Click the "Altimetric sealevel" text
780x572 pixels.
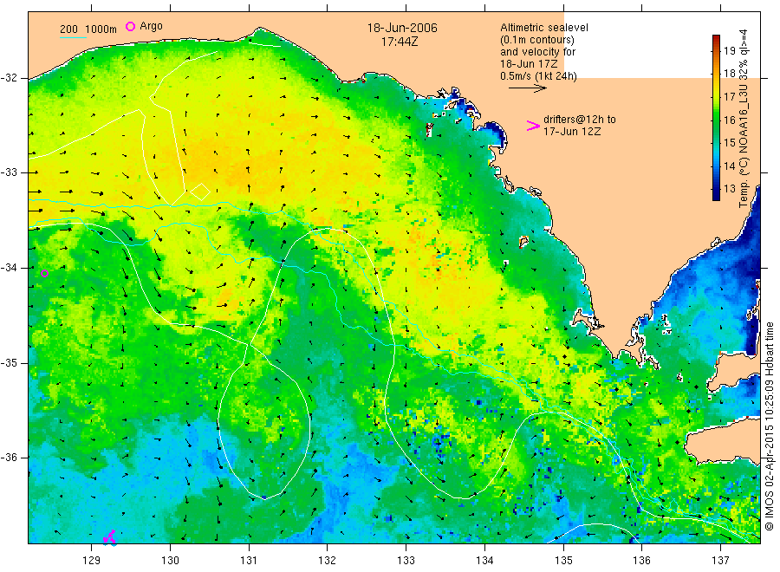pos(544,28)
